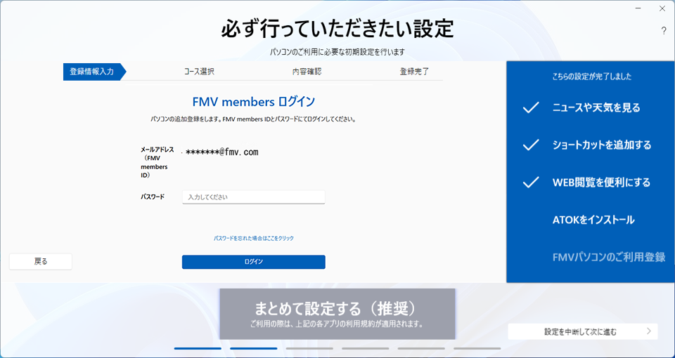Click the こちらの設定が完了しました text
The height and width of the screenshot is (358, 675).
[x=592, y=77]
